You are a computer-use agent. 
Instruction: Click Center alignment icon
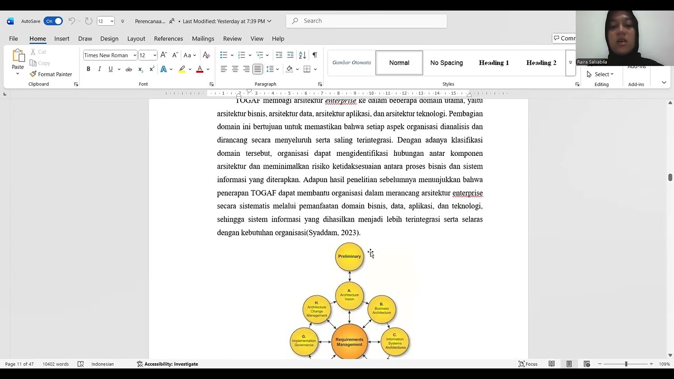(x=235, y=69)
